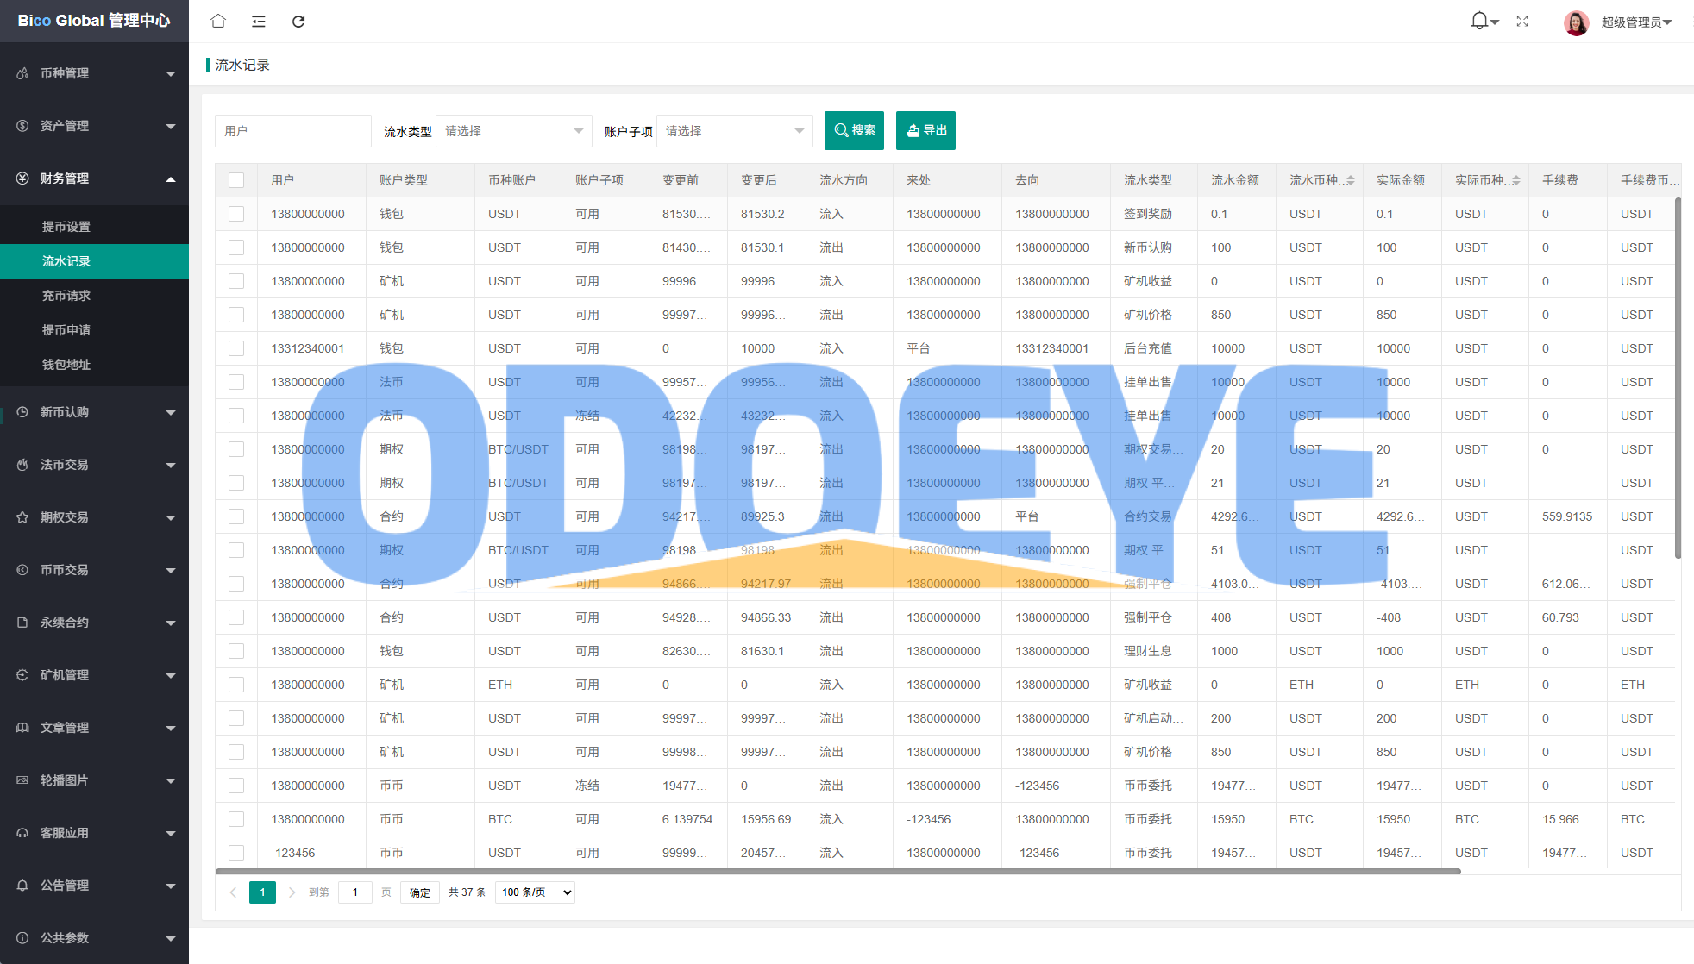This screenshot has height=964, width=1694.
Task: Click the 用户 search input field
Action: point(292,131)
